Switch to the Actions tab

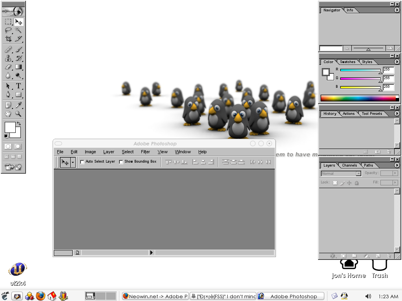tap(349, 114)
